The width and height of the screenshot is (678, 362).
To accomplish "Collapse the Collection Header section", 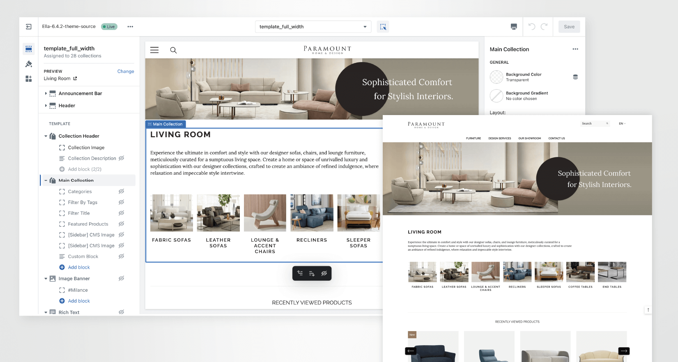I will coord(46,136).
